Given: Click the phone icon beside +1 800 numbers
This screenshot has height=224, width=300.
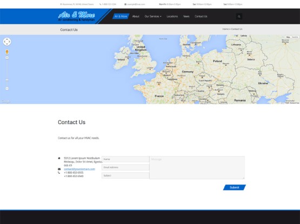Looking at the screenshot, I should pos(59,173).
